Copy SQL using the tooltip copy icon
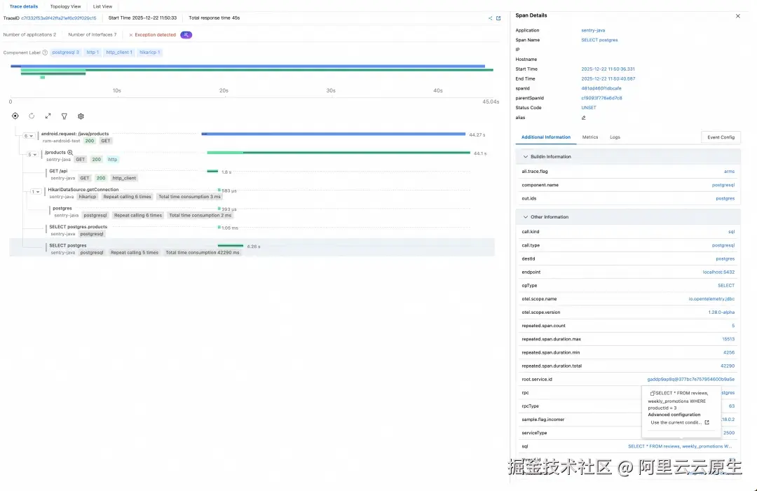 (x=653, y=393)
